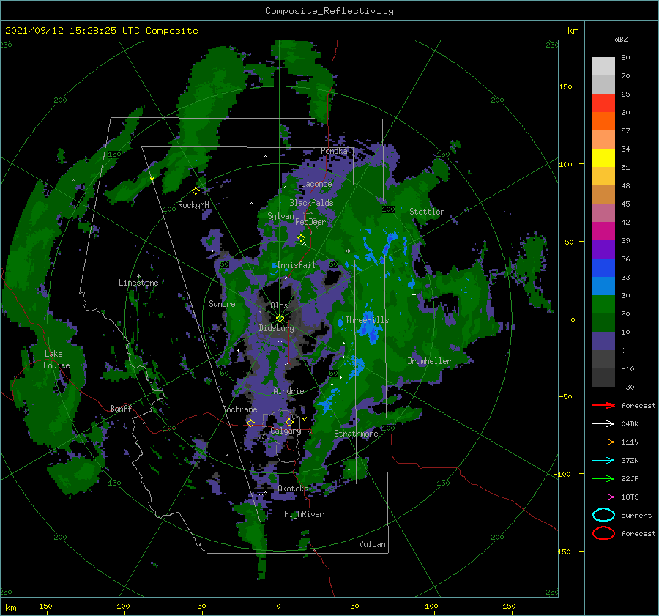Image resolution: width=659 pixels, height=616 pixels.
Task: Click the Banff label on map
Action: (121, 408)
